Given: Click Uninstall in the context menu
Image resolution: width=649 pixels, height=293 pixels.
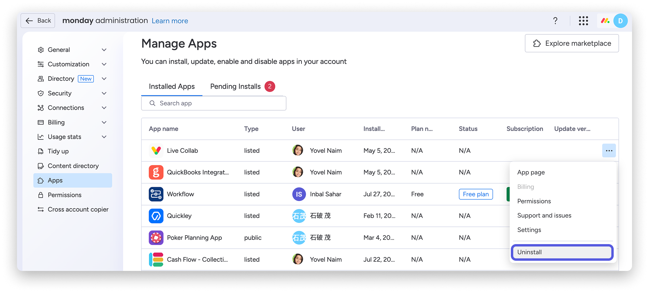Looking at the screenshot, I should pyautogui.click(x=562, y=252).
